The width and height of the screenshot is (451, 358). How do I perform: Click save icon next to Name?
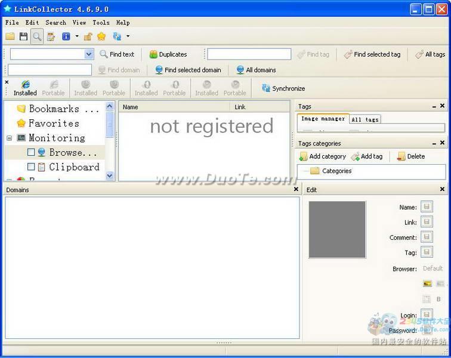427,206
